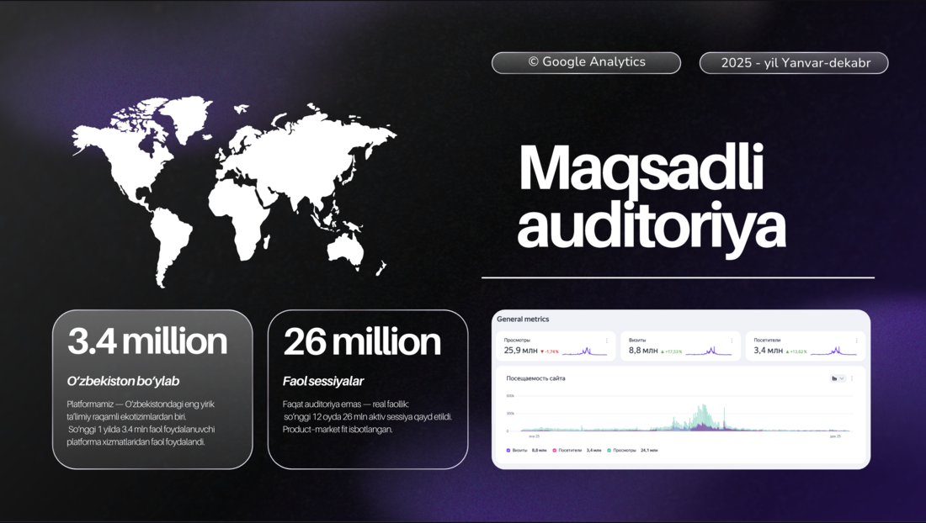Click the Maqsadli auditoriya heading
This screenshot has width=926, height=523.
pyautogui.click(x=651, y=198)
